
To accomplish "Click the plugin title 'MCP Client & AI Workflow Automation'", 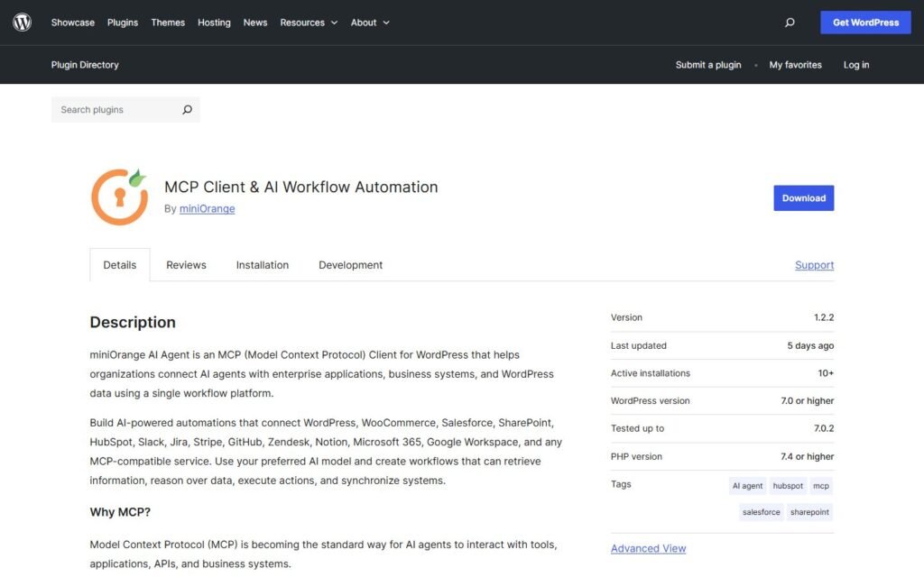I will click(x=301, y=187).
